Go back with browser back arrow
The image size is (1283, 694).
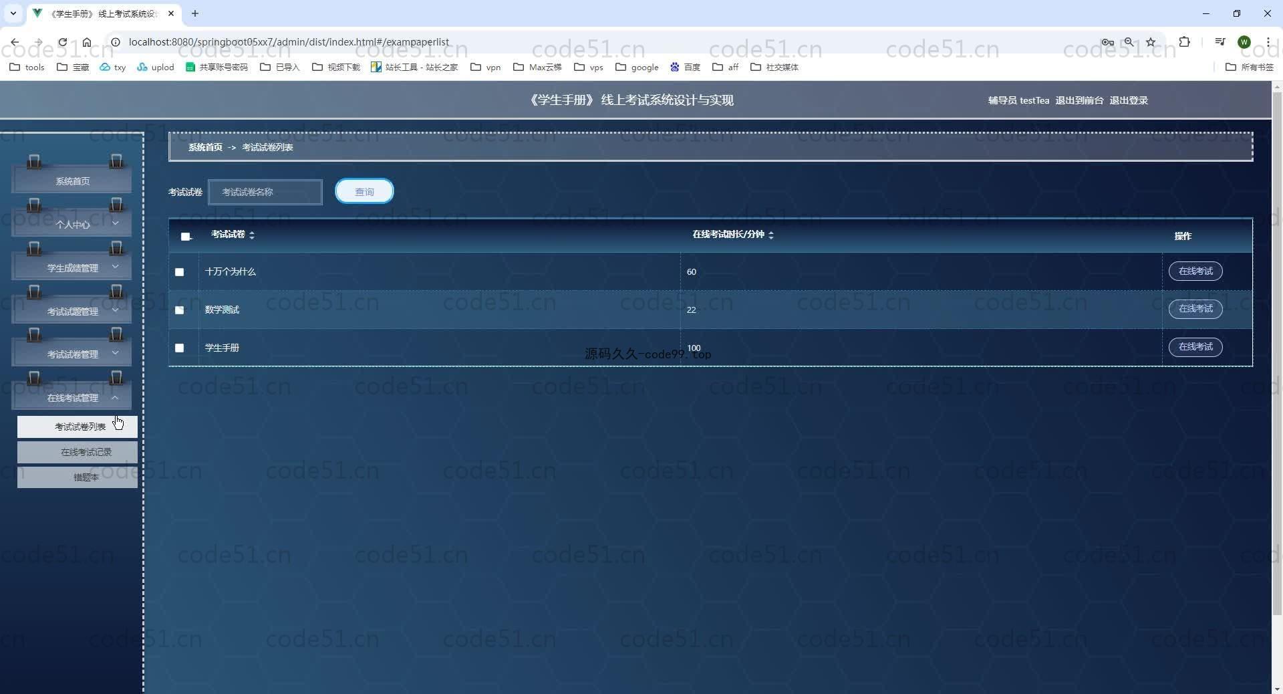tap(15, 41)
